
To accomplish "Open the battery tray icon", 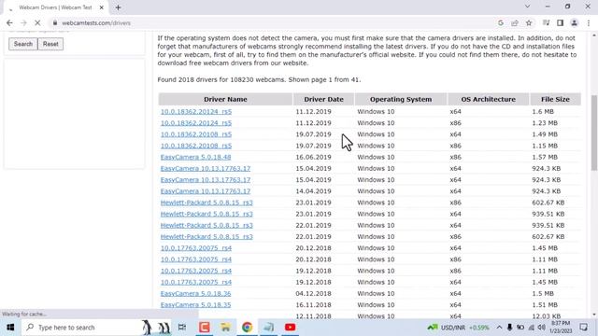I will pos(520,328).
